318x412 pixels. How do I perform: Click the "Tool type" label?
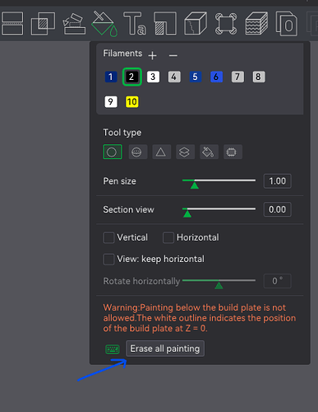click(122, 133)
